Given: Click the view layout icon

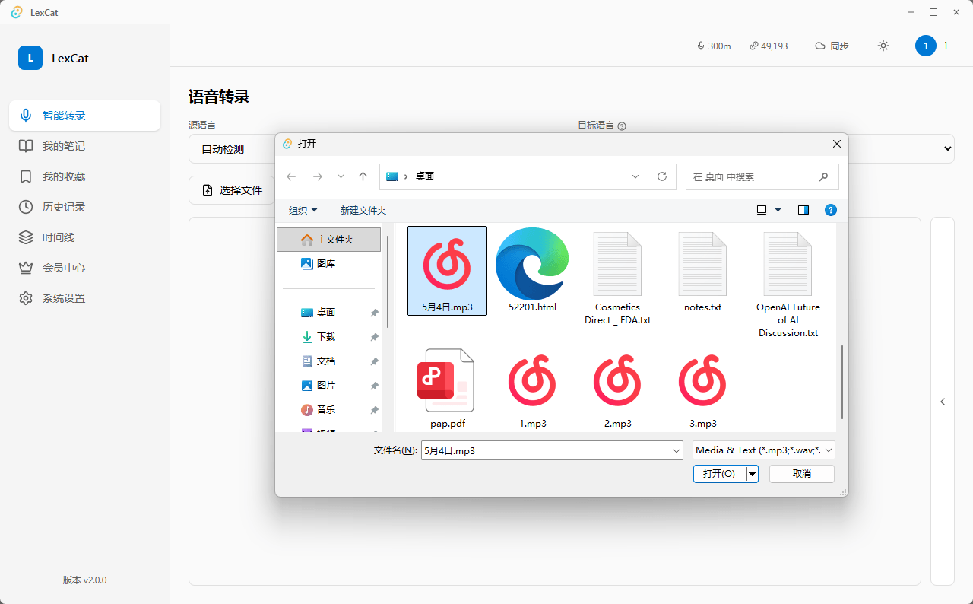Looking at the screenshot, I should point(762,210).
